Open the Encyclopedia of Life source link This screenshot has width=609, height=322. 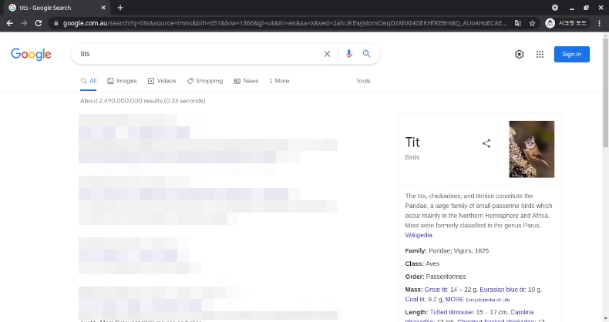[x=487, y=300]
